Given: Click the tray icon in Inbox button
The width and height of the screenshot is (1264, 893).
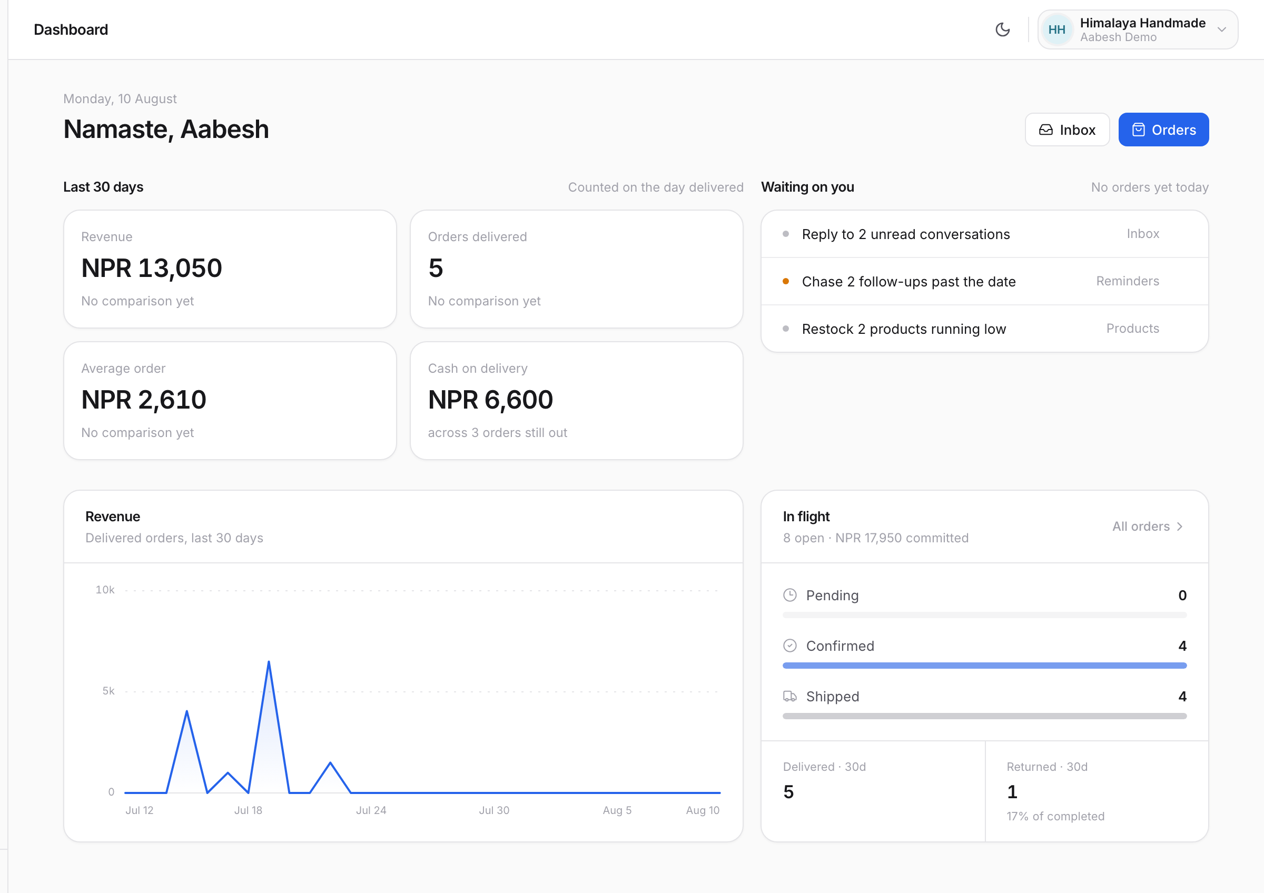Looking at the screenshot, I should point(1045,130).
